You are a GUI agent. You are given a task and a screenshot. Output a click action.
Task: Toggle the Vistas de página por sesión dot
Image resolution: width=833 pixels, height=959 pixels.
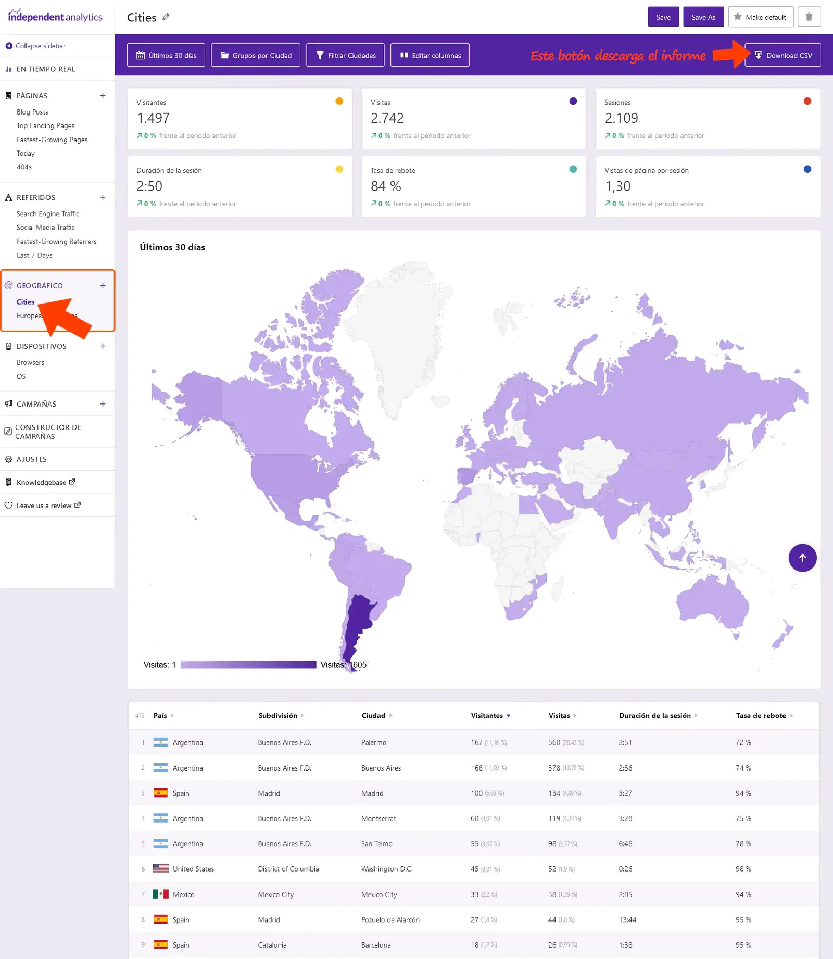tap(807, 169)
